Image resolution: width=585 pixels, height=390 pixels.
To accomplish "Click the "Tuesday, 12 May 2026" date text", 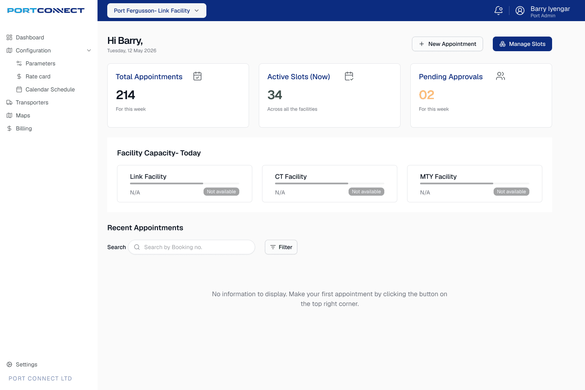I will point(132,51).
